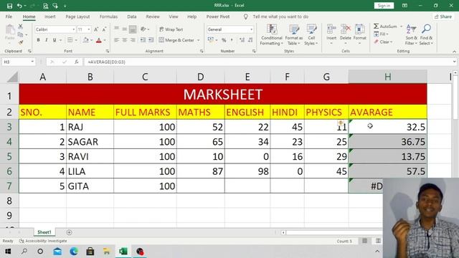459x258 pixels.
Task: Open Conditional Formatting menu
Action: (x=272, y=35)
